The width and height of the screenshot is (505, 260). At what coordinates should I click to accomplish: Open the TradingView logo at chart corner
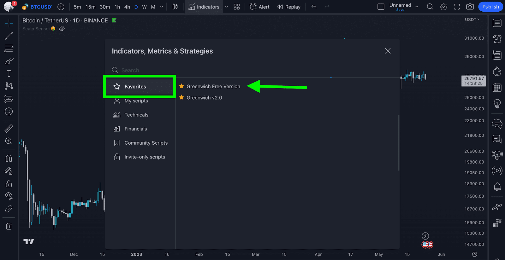pyautogui.click(x=29, y=241)
